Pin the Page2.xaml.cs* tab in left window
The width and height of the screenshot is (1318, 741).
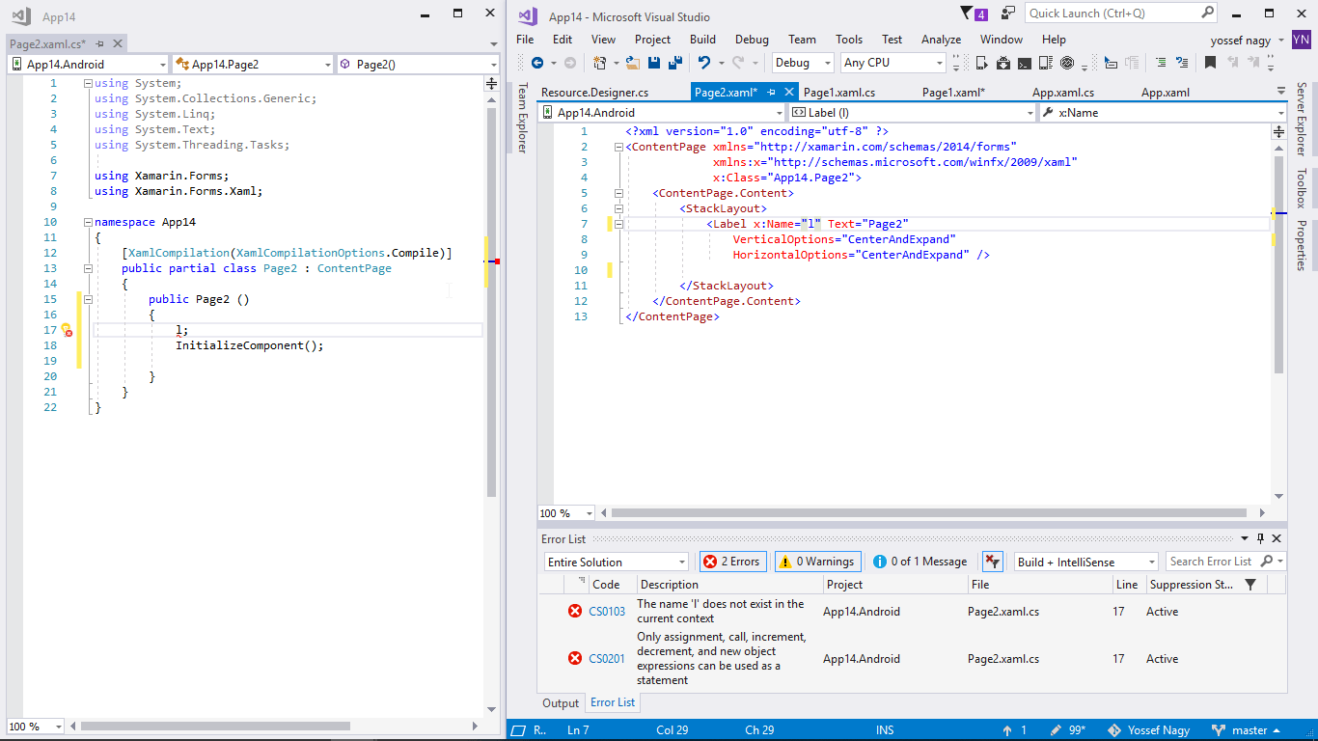pyautogui.click(x=99, y=44)
